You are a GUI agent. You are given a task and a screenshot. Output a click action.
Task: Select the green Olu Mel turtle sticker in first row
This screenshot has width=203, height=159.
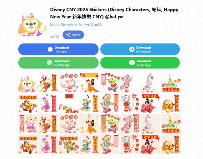[110, 83]
